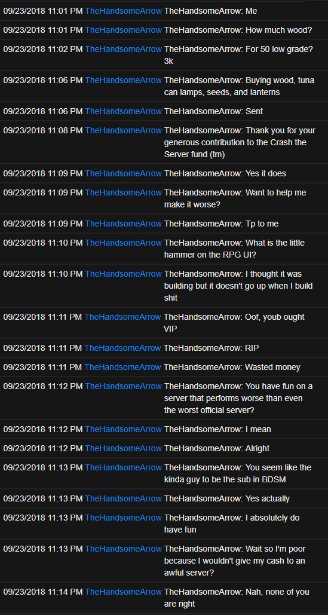Click the username link beside "Buying wood, tuna can lamps"
Viewport: 328px width, 615px height.
123,81
